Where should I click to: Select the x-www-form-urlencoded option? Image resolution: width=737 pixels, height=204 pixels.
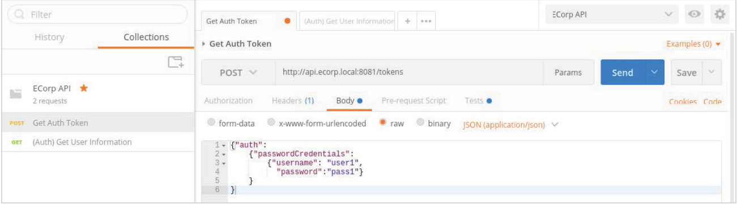pyautogui.click(x=317, y=123)
